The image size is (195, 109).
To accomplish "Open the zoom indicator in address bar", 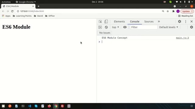I will (163, 11).
